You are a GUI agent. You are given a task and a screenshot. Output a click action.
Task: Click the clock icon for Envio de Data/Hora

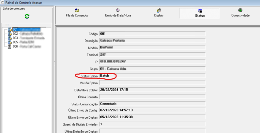click(117, 10)
